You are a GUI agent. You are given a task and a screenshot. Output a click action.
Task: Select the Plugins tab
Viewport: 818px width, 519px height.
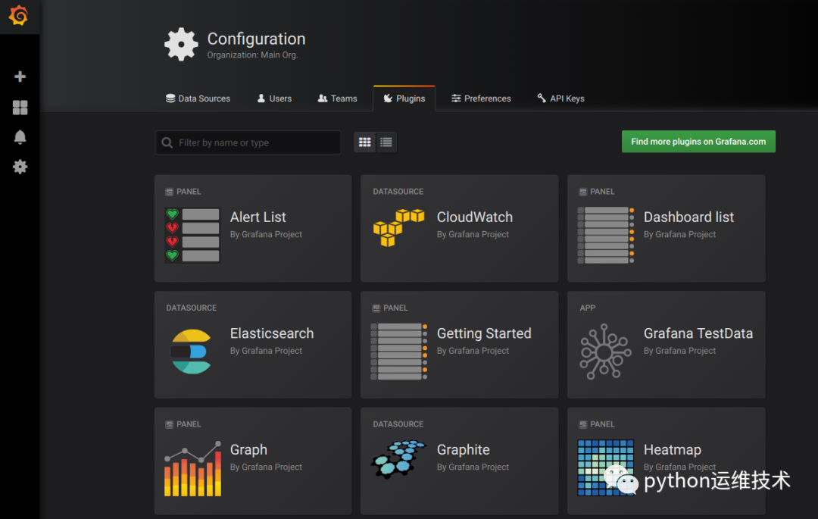404,98
